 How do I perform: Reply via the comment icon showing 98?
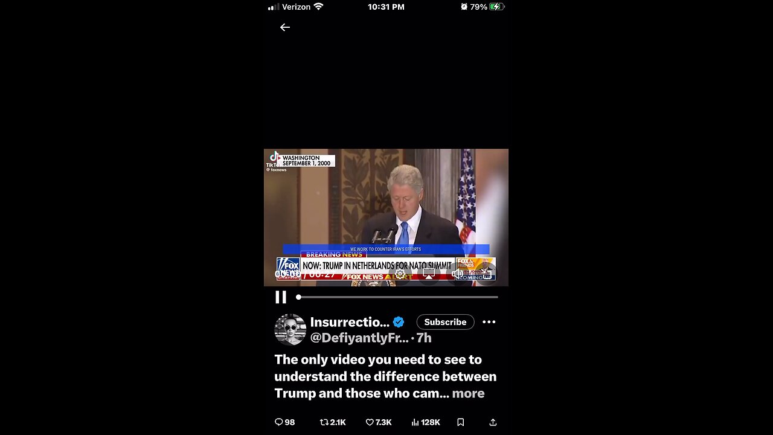coord(284,422)
